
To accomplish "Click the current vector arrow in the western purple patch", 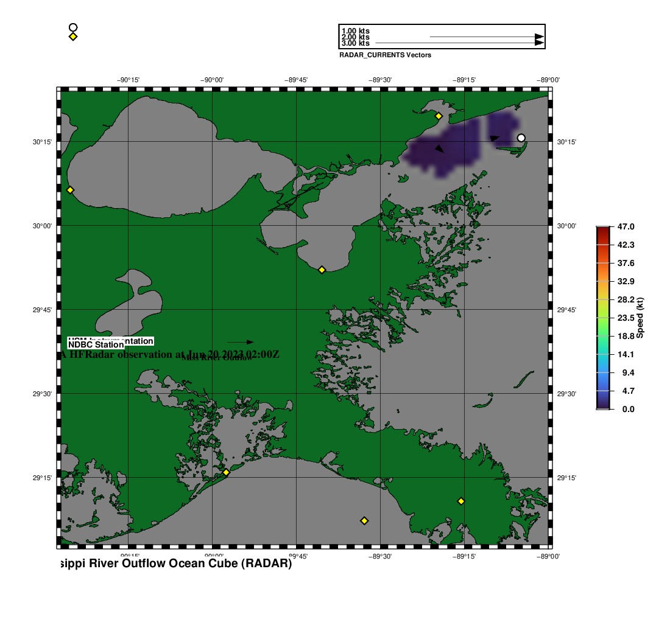I will click(439, 148).
